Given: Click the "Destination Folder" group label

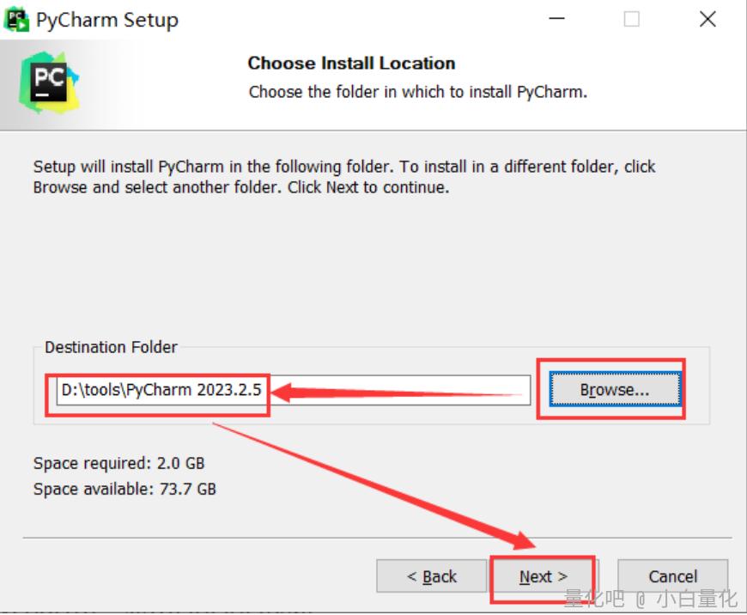Looking at the screenshot, I should click(111, 347).
